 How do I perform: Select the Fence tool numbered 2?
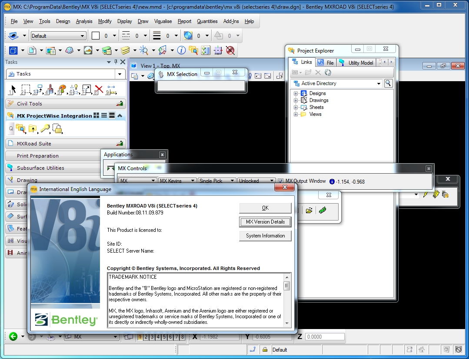[x=25, y=89]
